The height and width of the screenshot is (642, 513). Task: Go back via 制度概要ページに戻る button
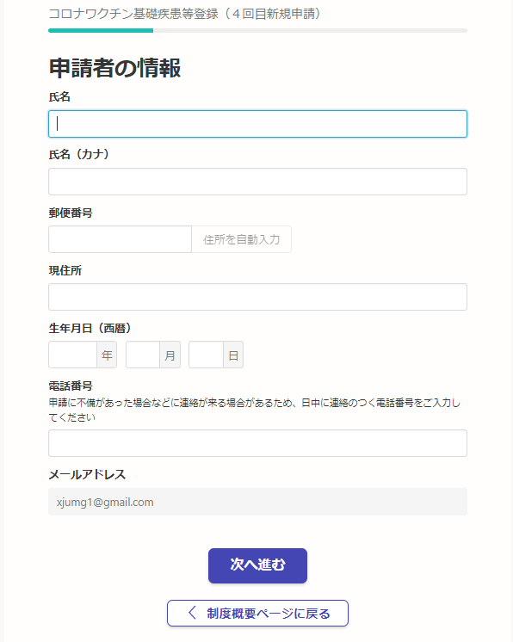point(257,614)
